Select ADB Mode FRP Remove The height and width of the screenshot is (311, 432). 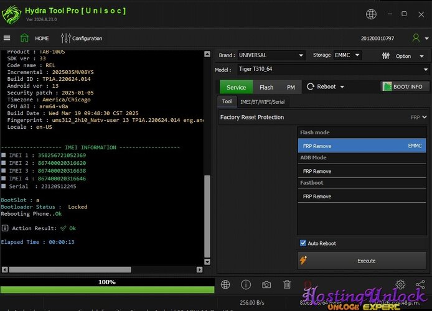tap(362, 171)
